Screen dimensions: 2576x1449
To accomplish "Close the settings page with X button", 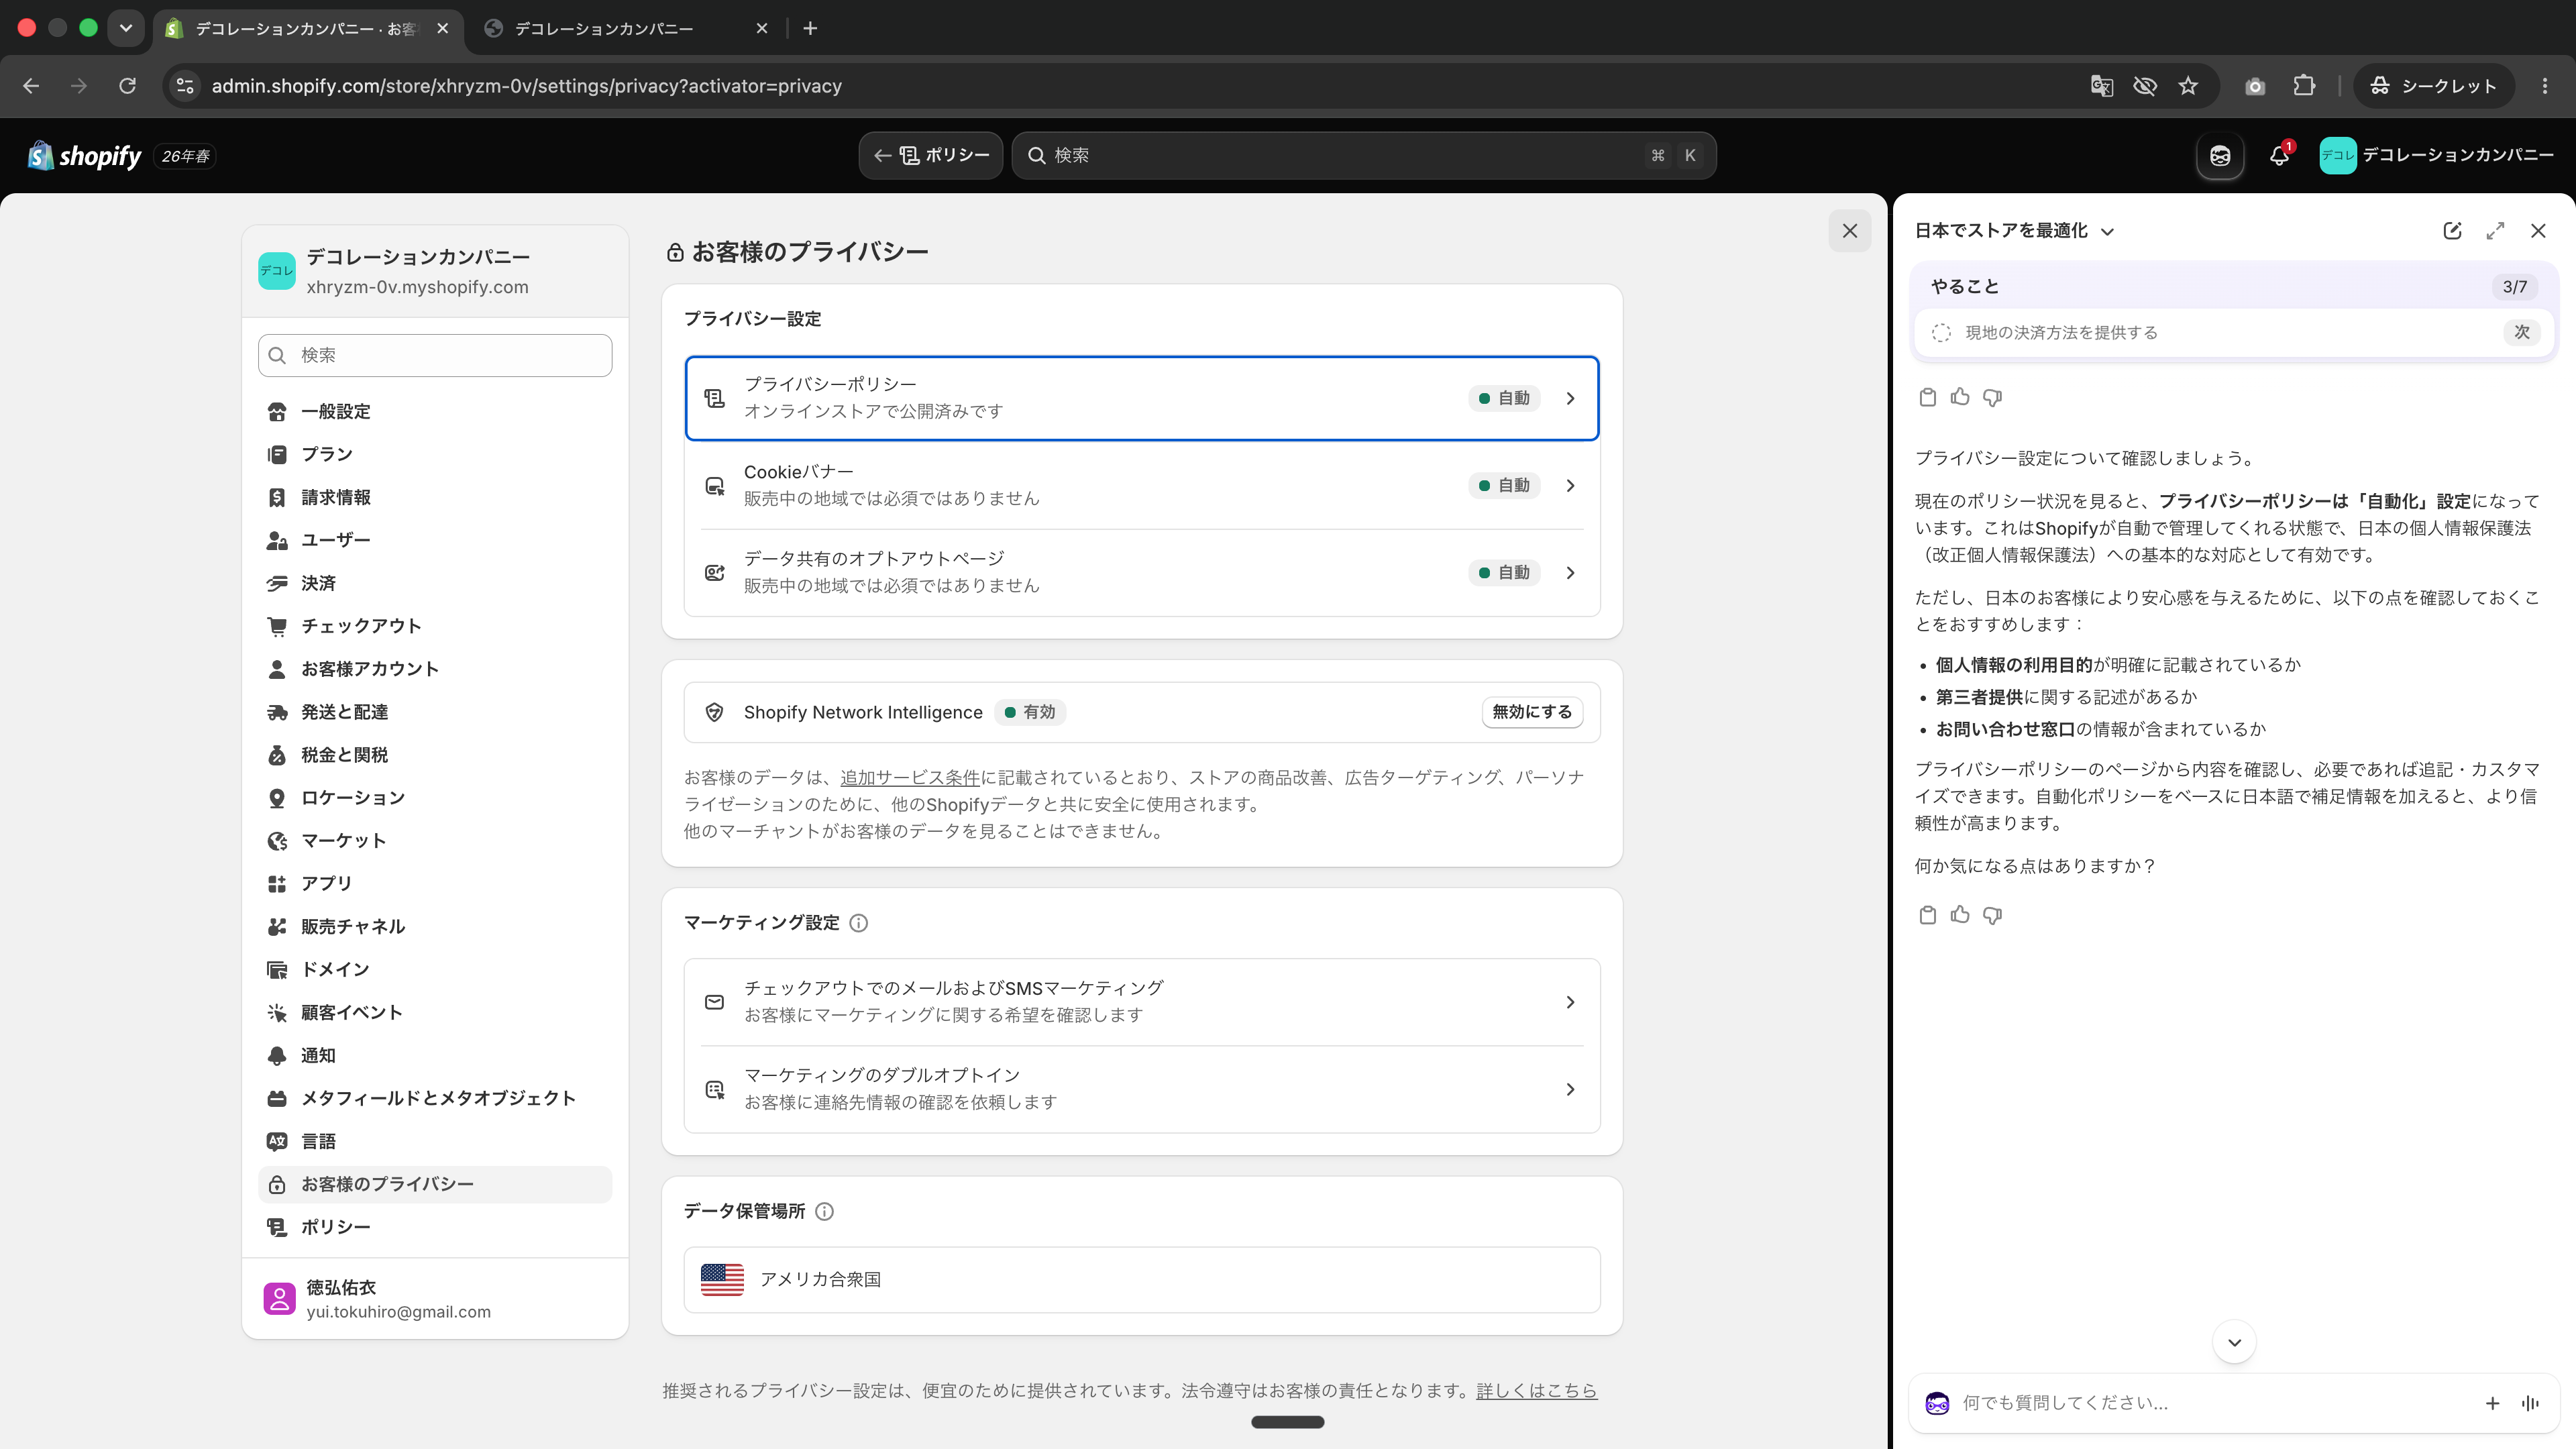I will [1849, 231].
